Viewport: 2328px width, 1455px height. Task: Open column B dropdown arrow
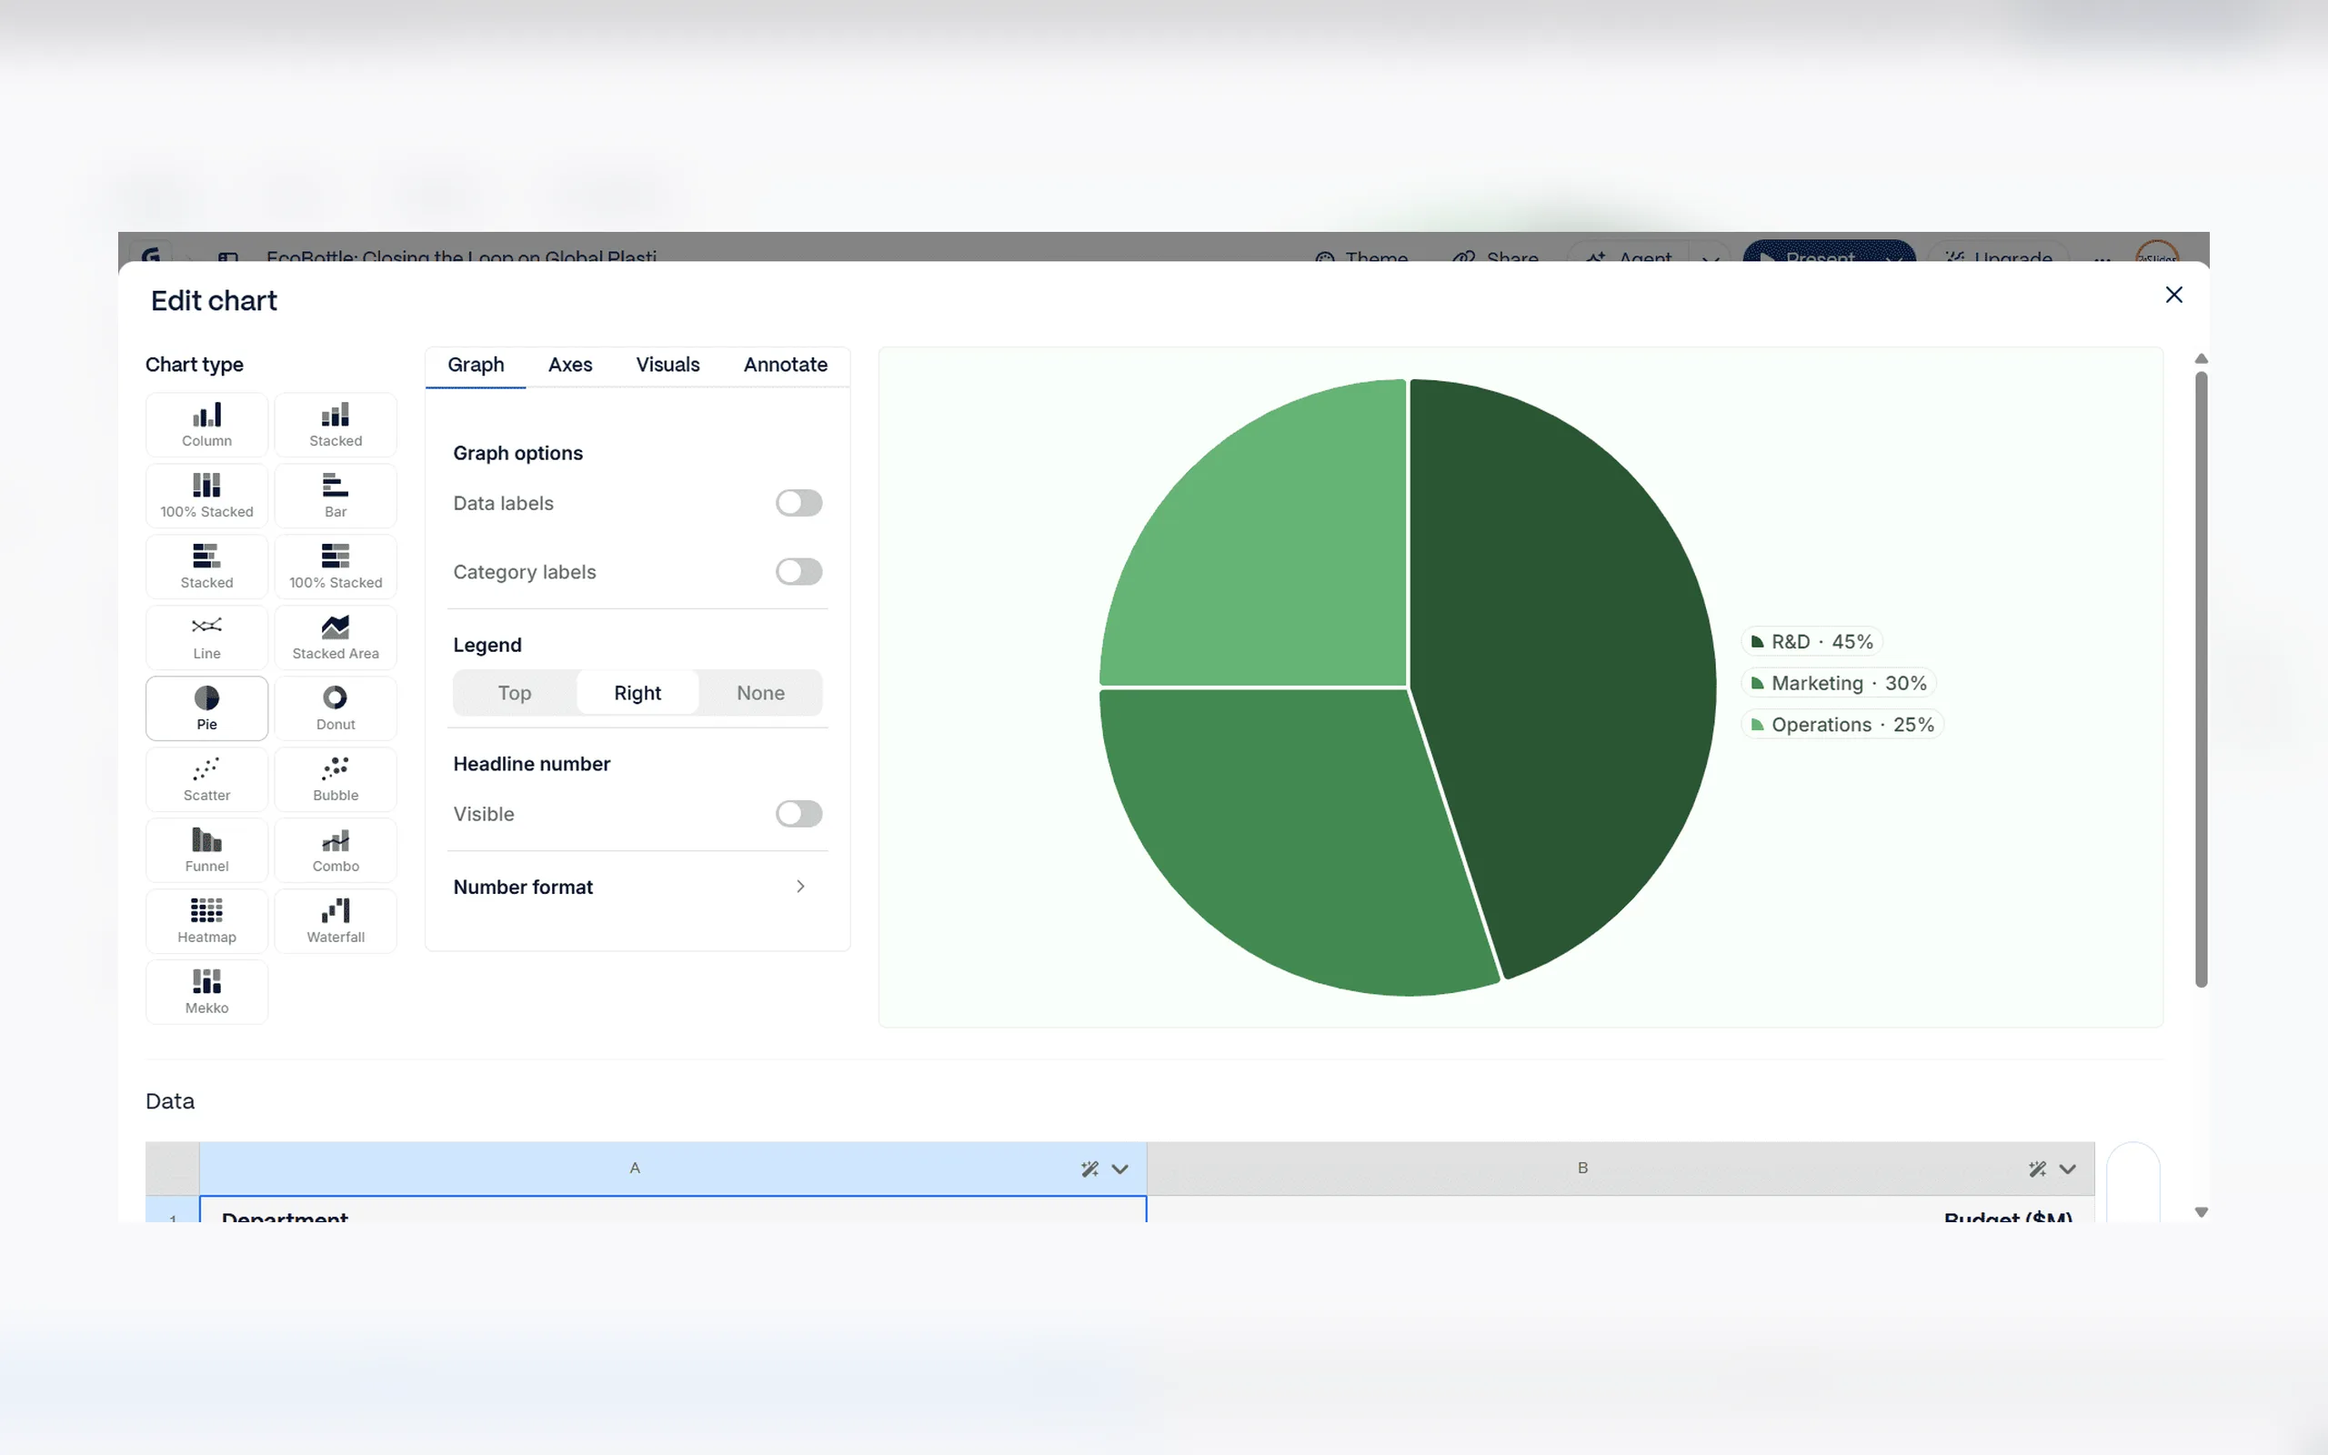(x=2067, y=1169)
